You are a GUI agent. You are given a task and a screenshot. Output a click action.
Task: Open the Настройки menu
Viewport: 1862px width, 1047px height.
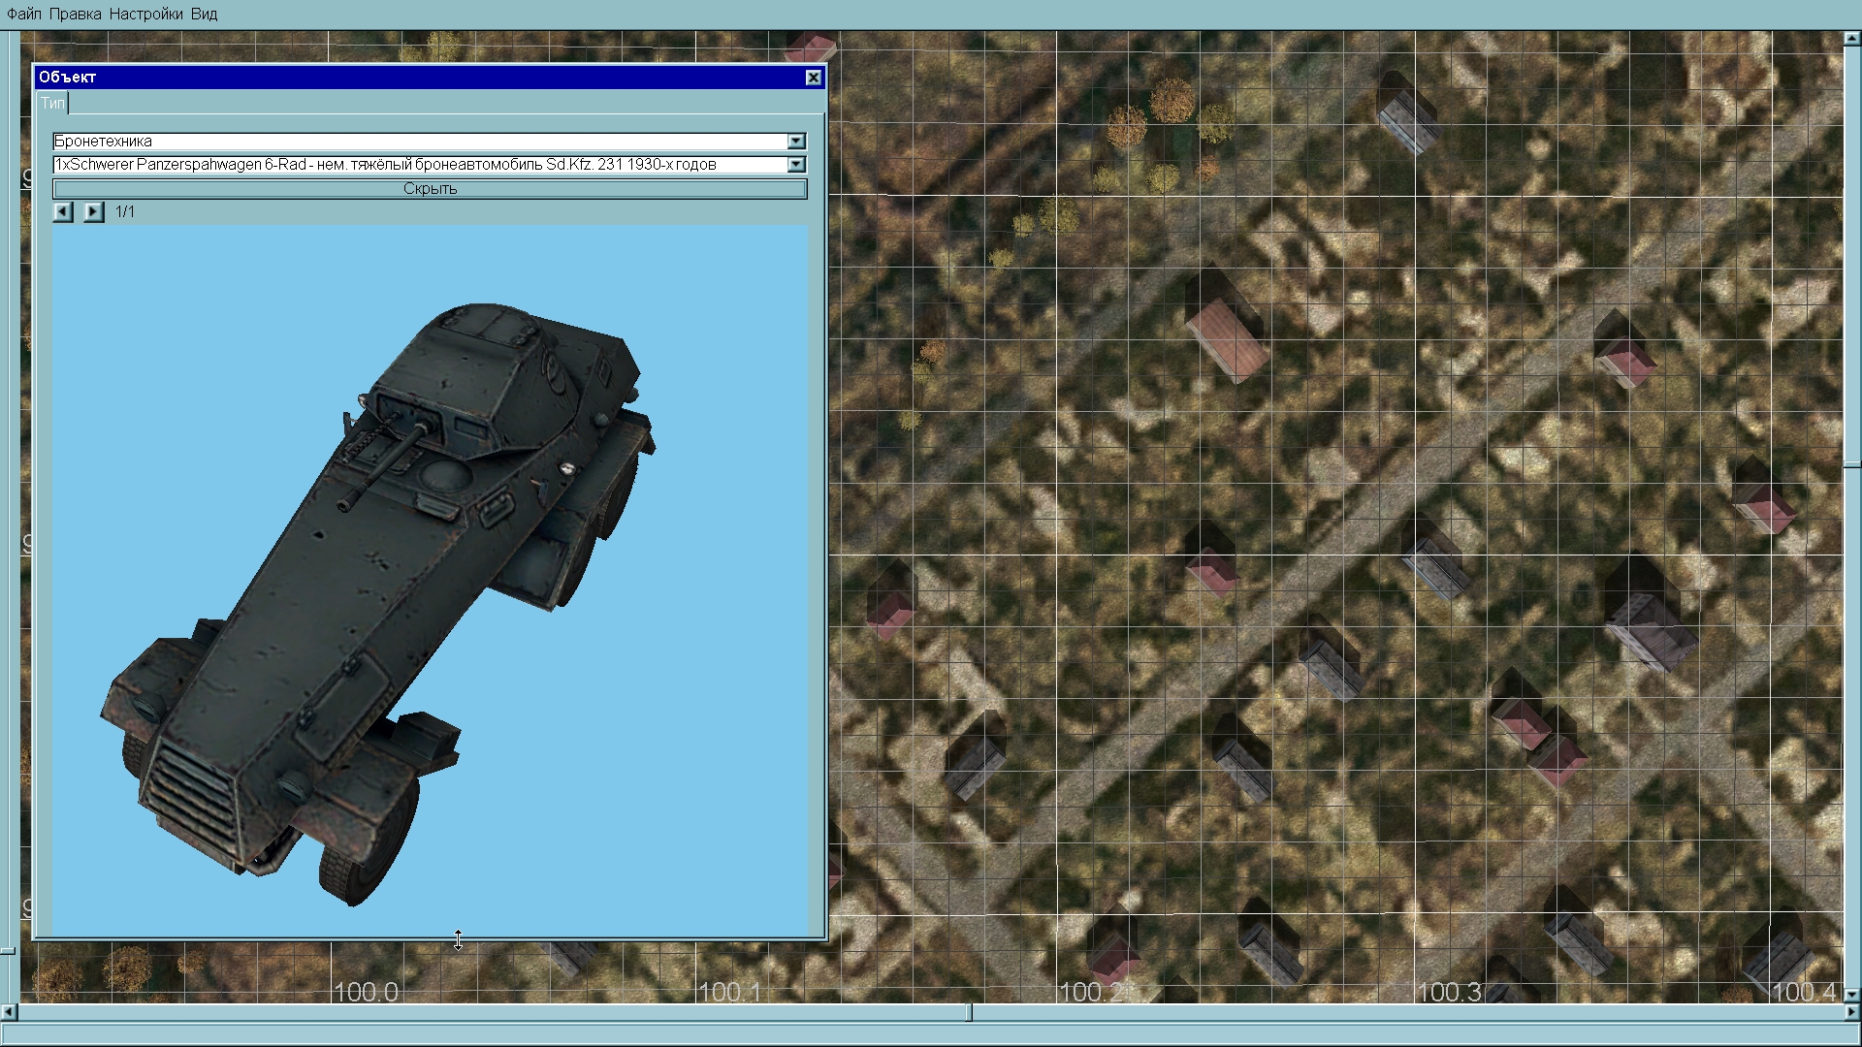click(x=145, y=14)
